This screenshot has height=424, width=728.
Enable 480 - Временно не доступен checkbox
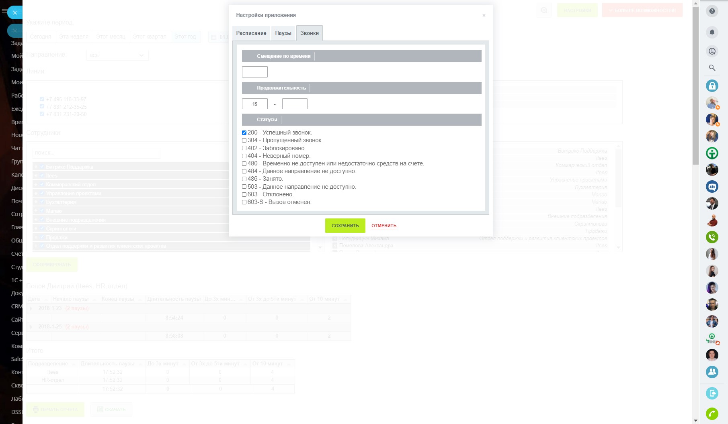coord(244,164)
